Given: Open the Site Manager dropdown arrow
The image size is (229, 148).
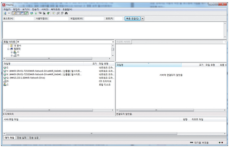Looking at the screenshot, I should [x=9, y=13].
